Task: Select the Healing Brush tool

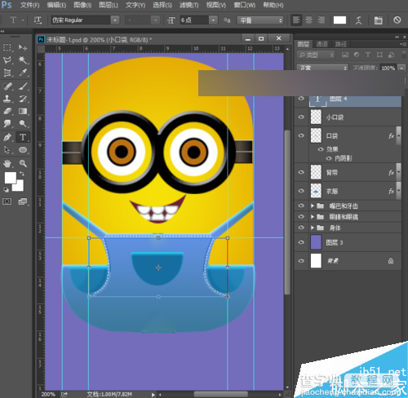Action: point(7,86)
